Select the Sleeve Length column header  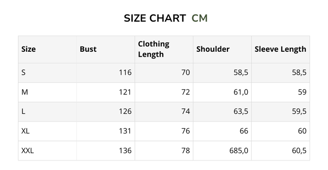(x=280, y=49)
